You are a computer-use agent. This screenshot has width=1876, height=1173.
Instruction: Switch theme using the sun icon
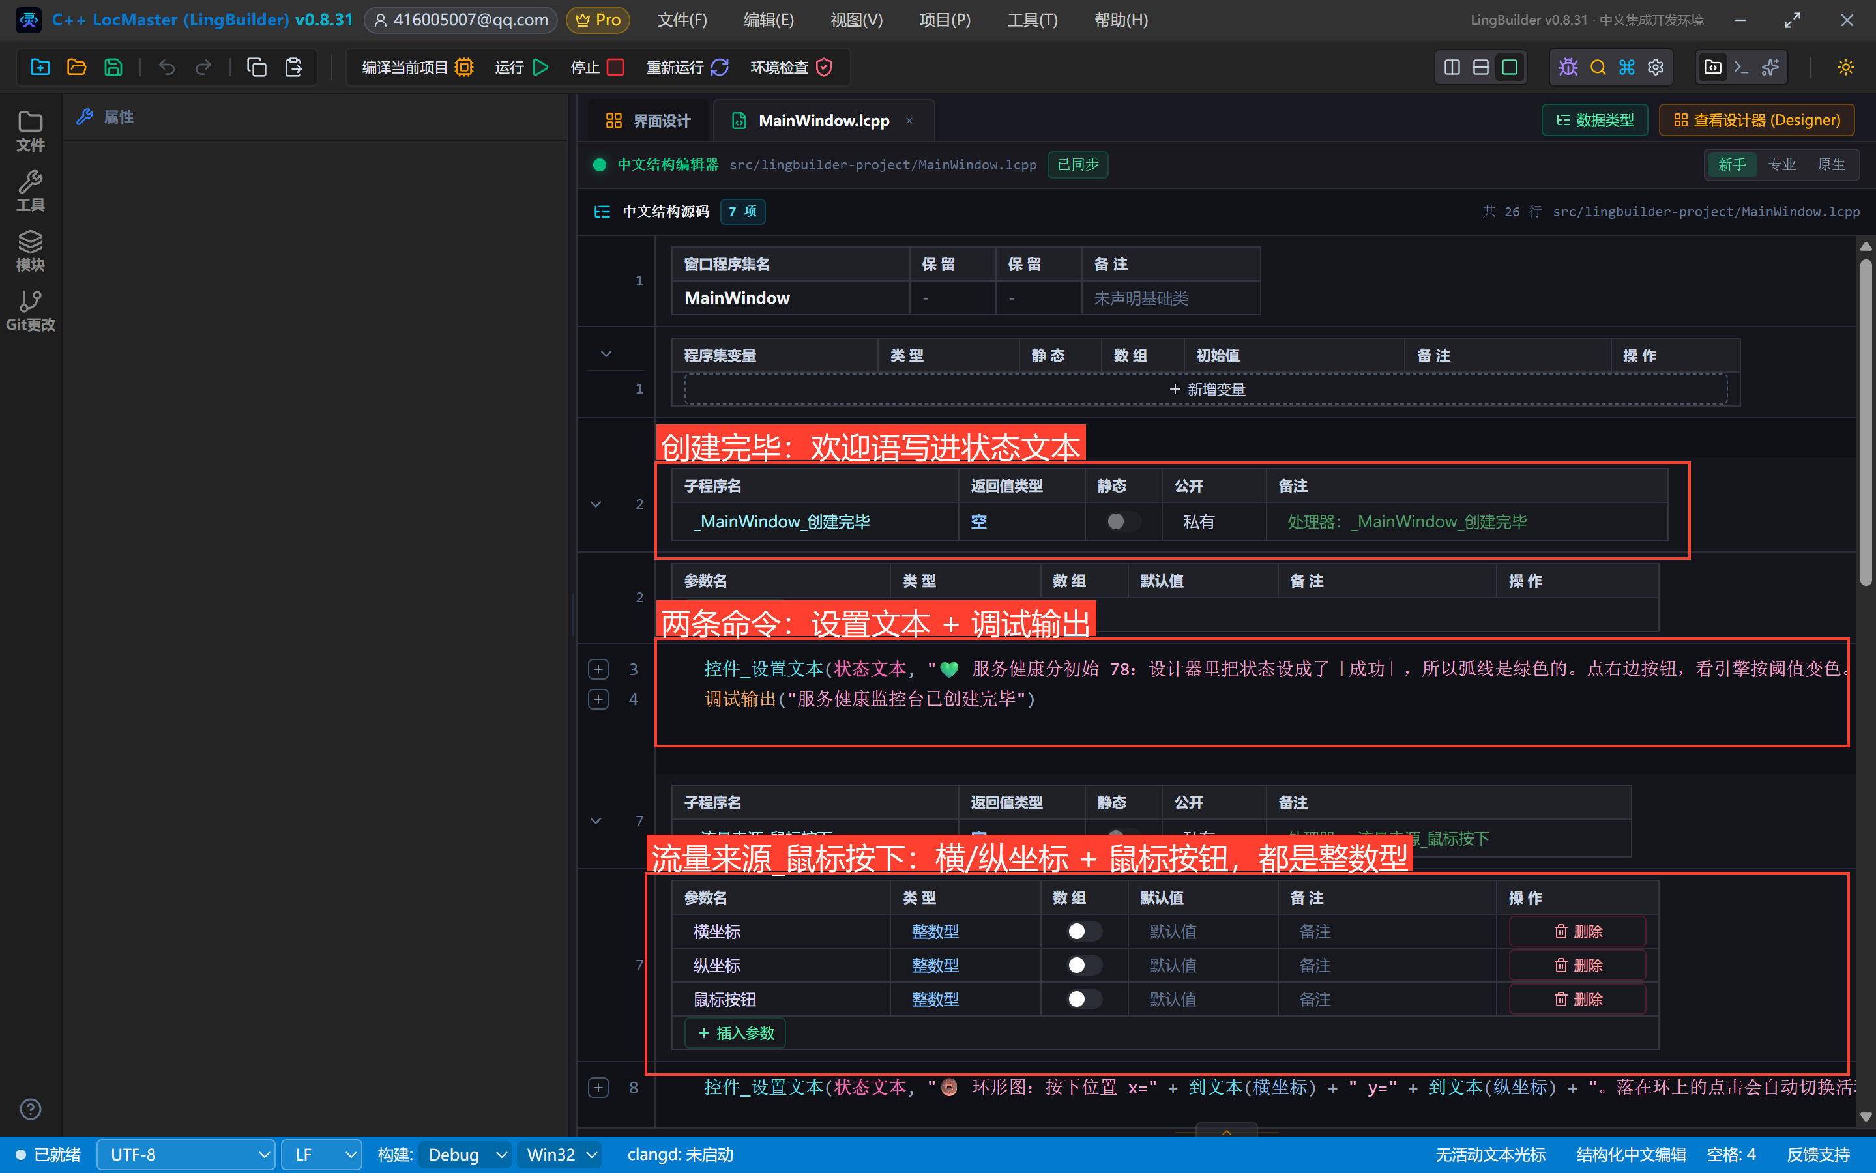click(1846, 68)
